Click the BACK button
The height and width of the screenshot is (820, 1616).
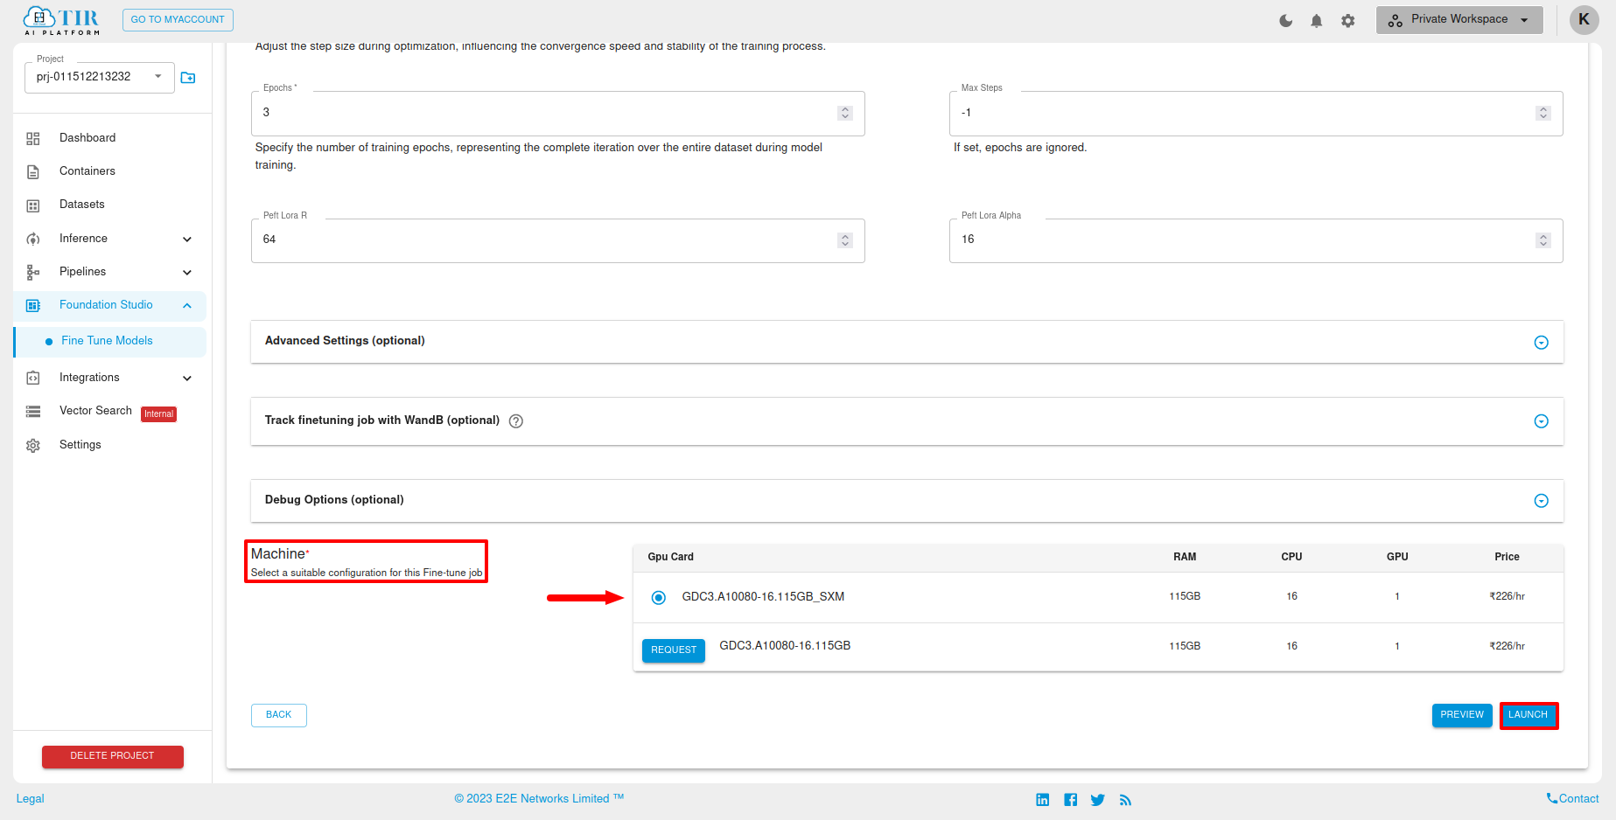point(279,715)
